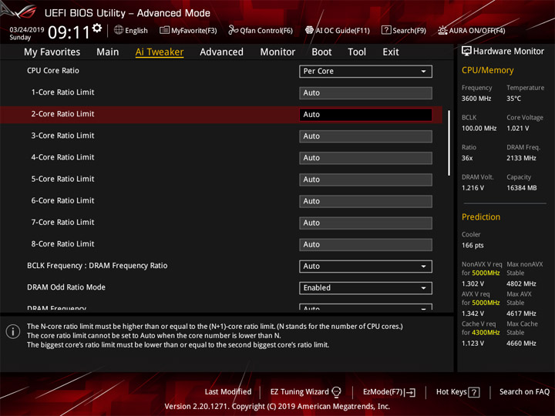Select the Ai Tweaker tab
This screenshot has width=555, height=416.
[160, 52]
